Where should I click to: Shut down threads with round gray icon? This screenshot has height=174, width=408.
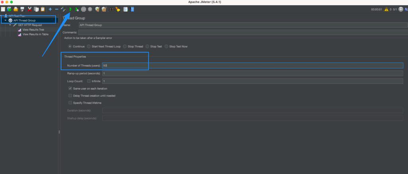(x=90, y=9)
